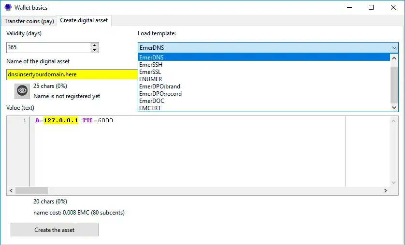Close the Wallet basics window
405x245 pixels.
tap(393, 7)
